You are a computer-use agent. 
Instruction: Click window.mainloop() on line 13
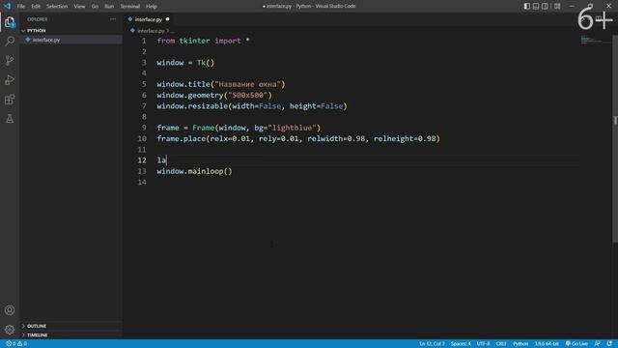[194, 171]
